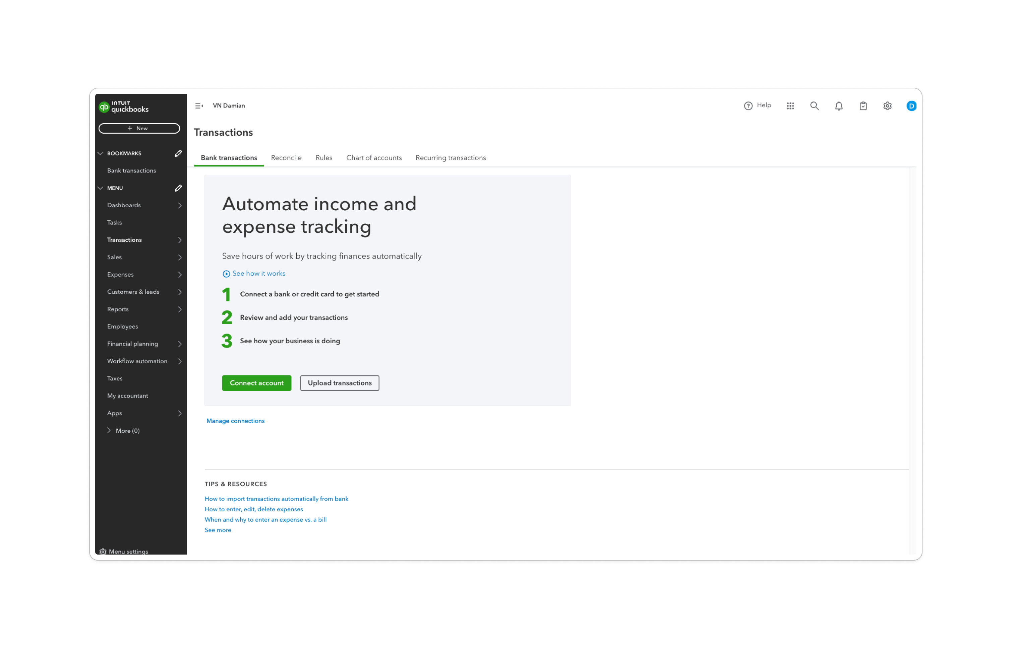Click the Upload transactions button
1012x651 pixels.
point(339,382)
